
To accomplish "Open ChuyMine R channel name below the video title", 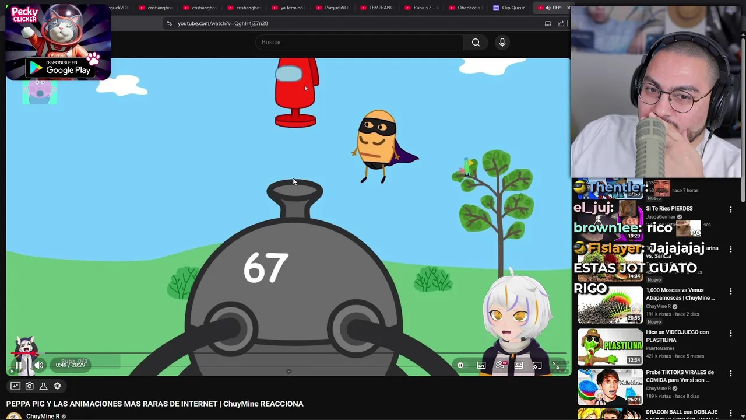I will [43, 416].
